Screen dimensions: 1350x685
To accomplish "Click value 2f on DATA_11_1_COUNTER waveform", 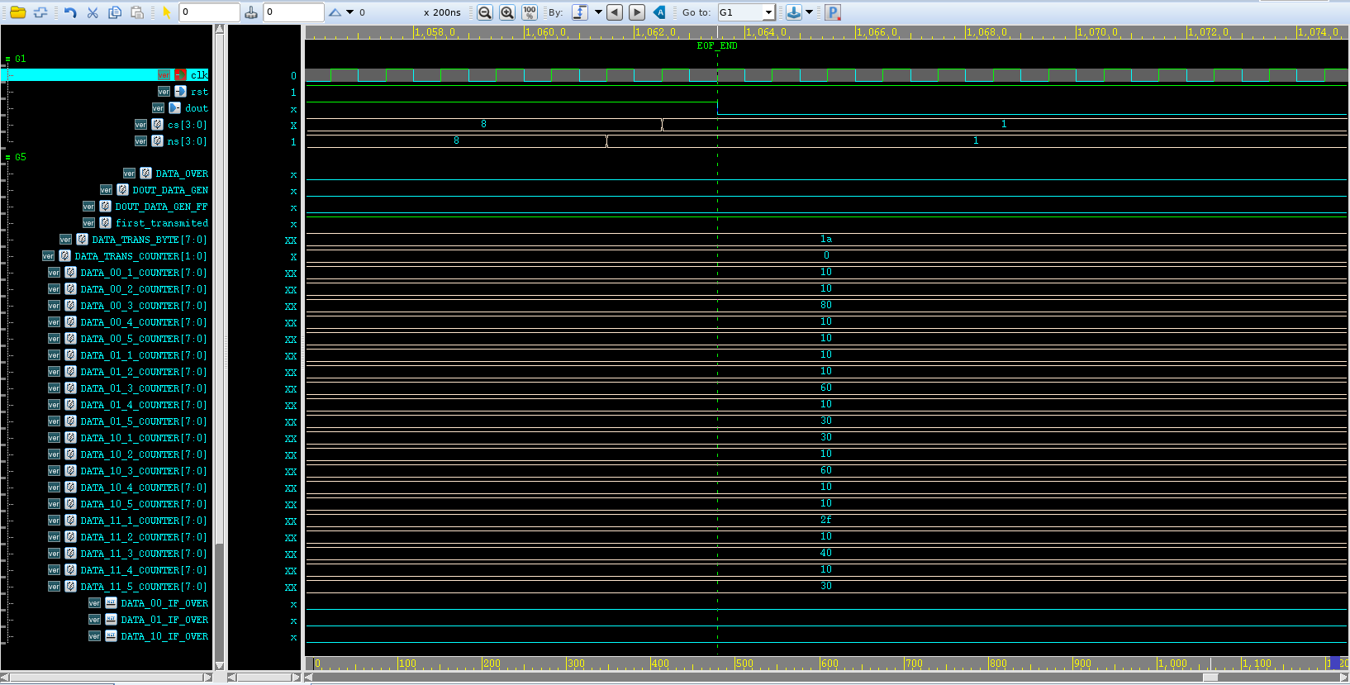I will (x=826, y=520).
